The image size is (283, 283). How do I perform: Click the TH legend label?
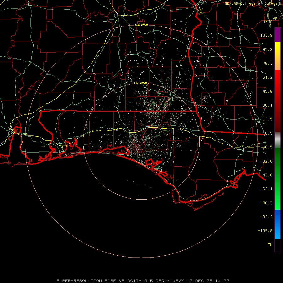pyautogui.click(x=270, y=245)
